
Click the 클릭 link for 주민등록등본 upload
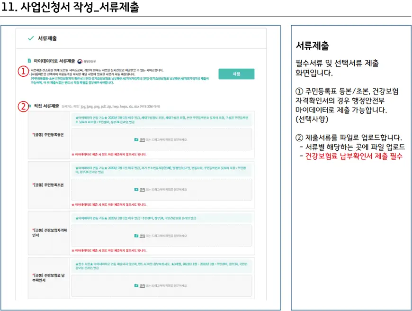point(142,139)
